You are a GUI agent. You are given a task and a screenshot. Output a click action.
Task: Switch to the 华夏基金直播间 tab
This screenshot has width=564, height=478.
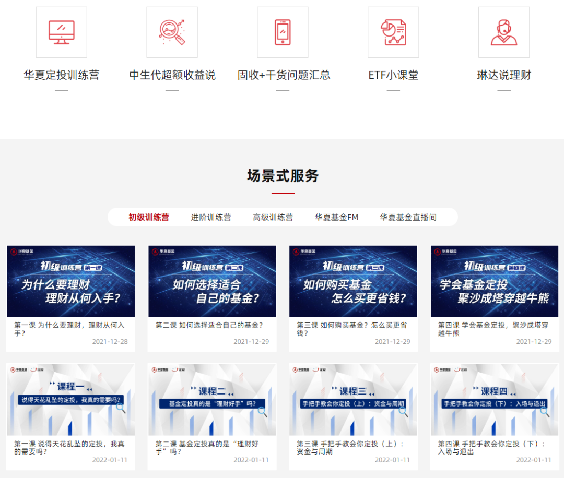pos(408,217)
